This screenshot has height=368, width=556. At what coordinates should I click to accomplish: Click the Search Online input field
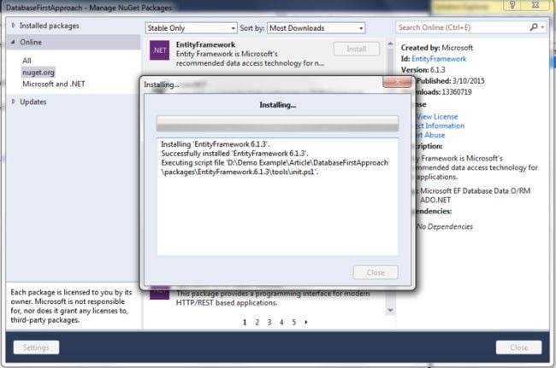click(463, 27)
